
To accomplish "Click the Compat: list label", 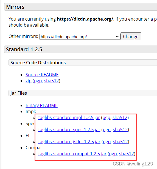I will 34,148.
